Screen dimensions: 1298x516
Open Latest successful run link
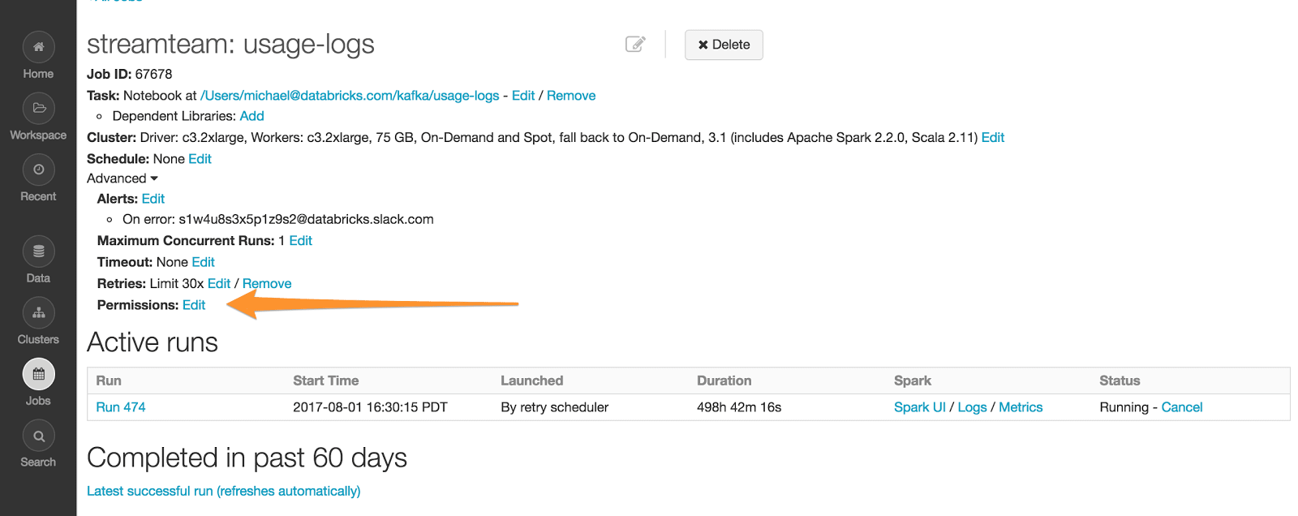click(223, 491)
